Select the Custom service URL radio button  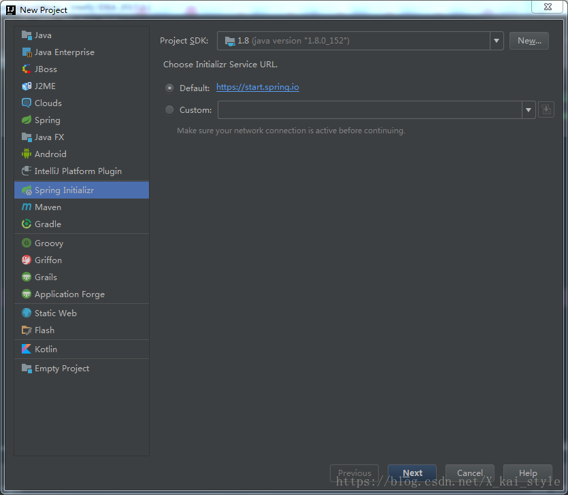[169, 109]
